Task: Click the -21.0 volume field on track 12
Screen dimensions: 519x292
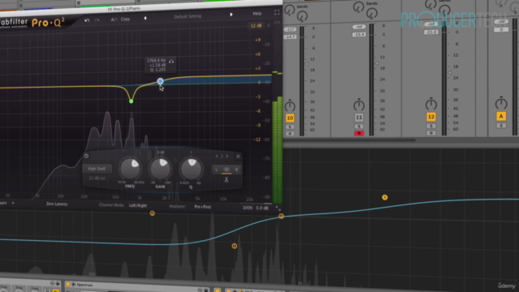Action: click(431, 32)
